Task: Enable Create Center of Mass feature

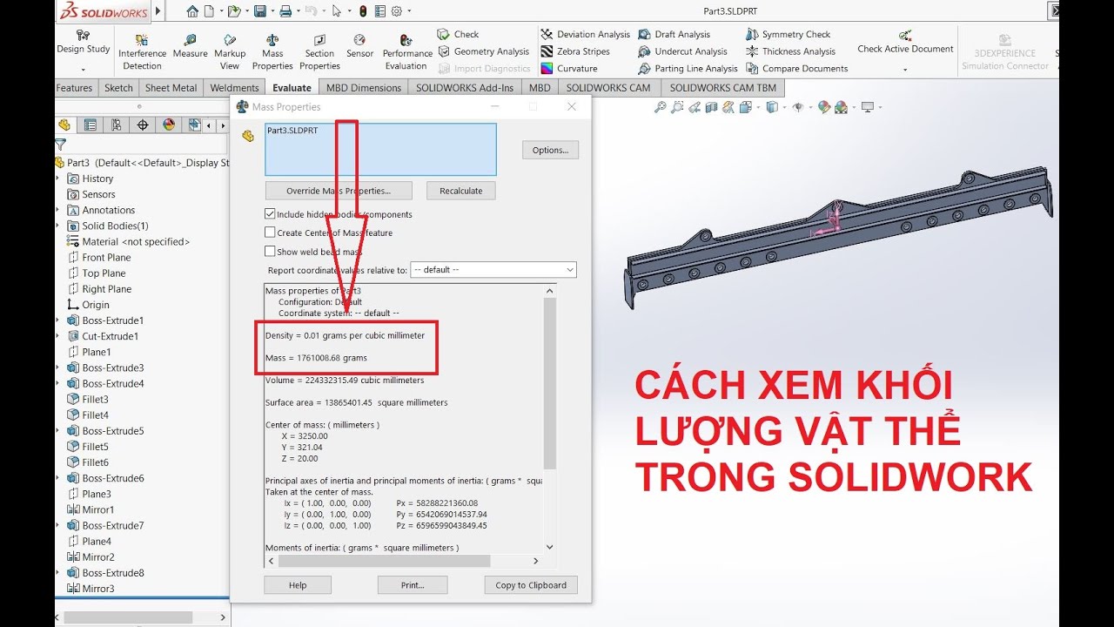Action: (x=270, y=233)
